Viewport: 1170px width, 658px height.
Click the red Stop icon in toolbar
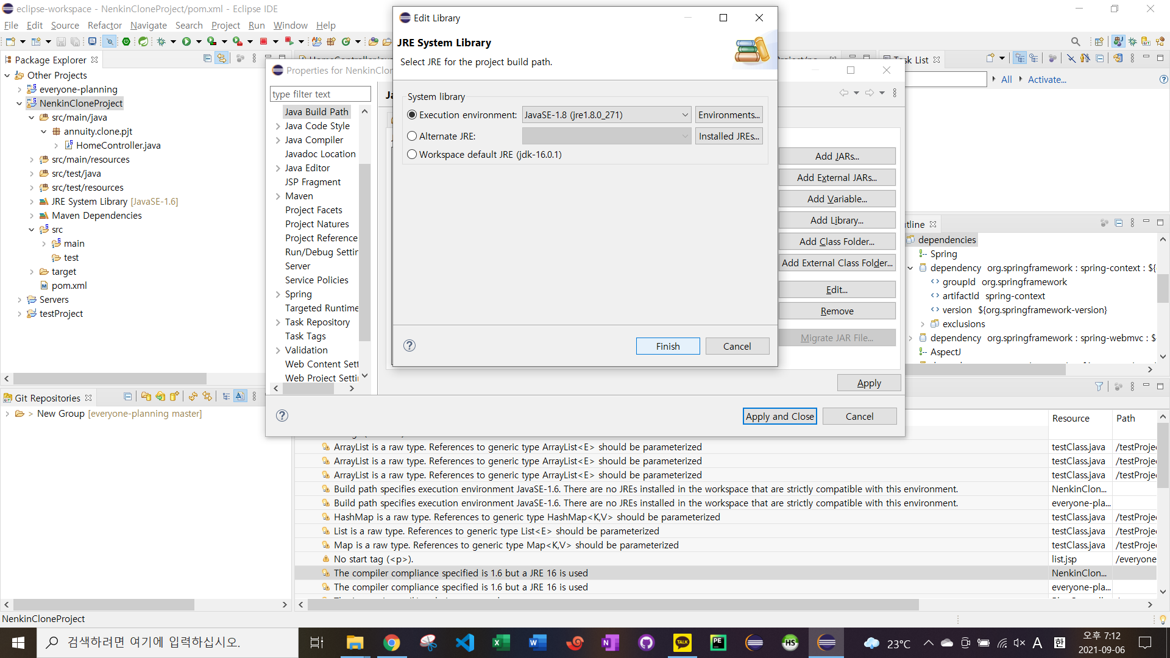263,41
